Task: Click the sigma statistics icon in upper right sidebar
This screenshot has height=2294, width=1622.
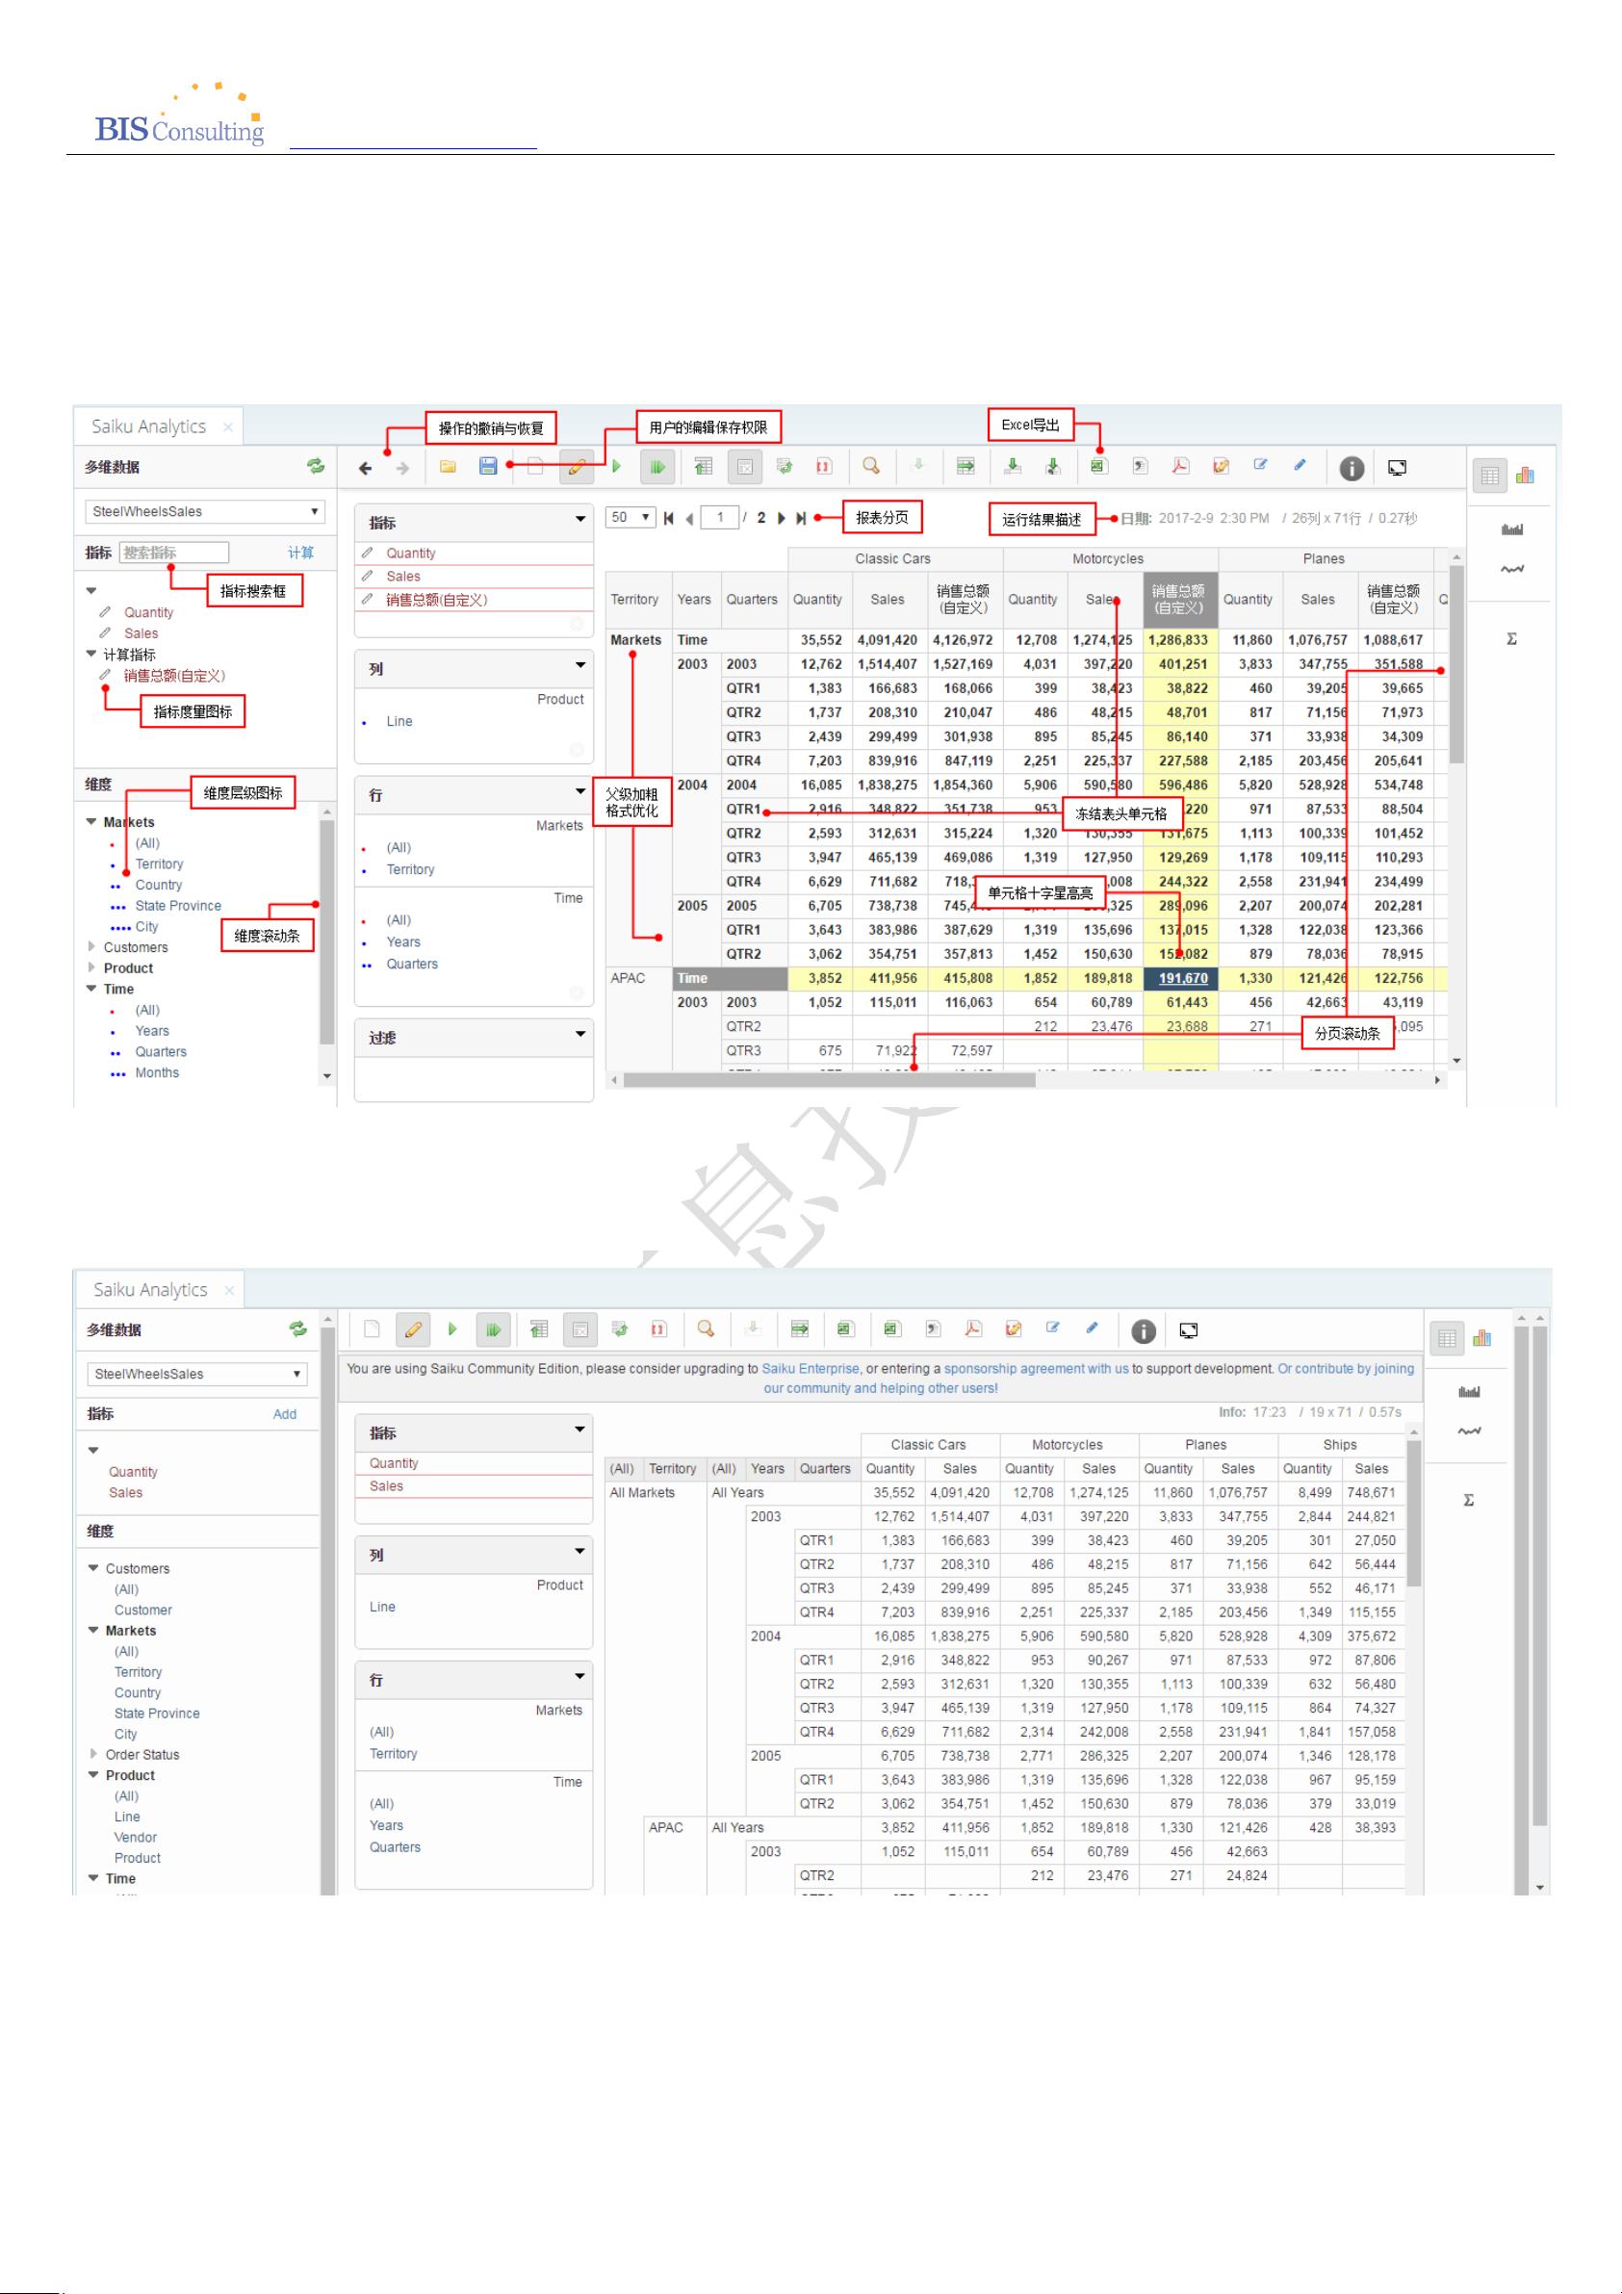Action: click(1512, 638)
